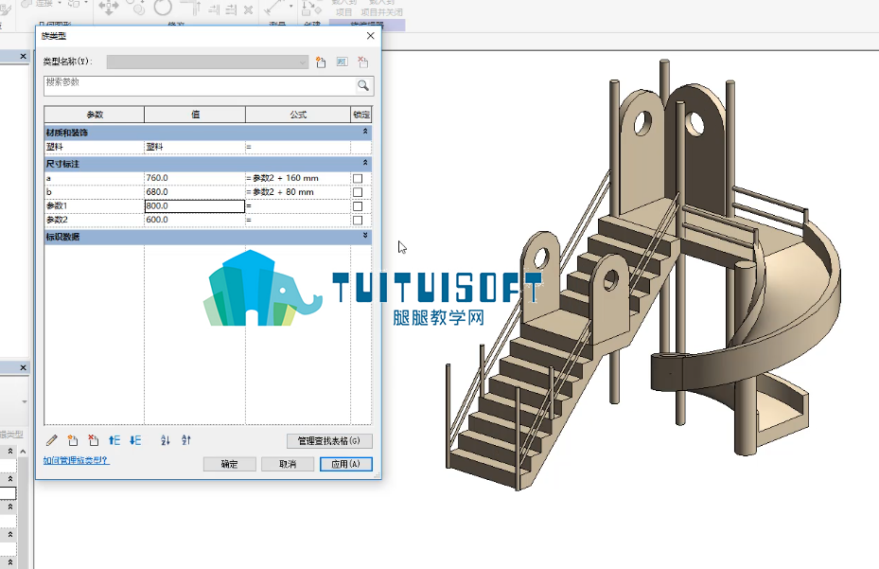879x569 pixels.
Task: Sort parameters in ascending A-Z order
Action: click(165, 440)
